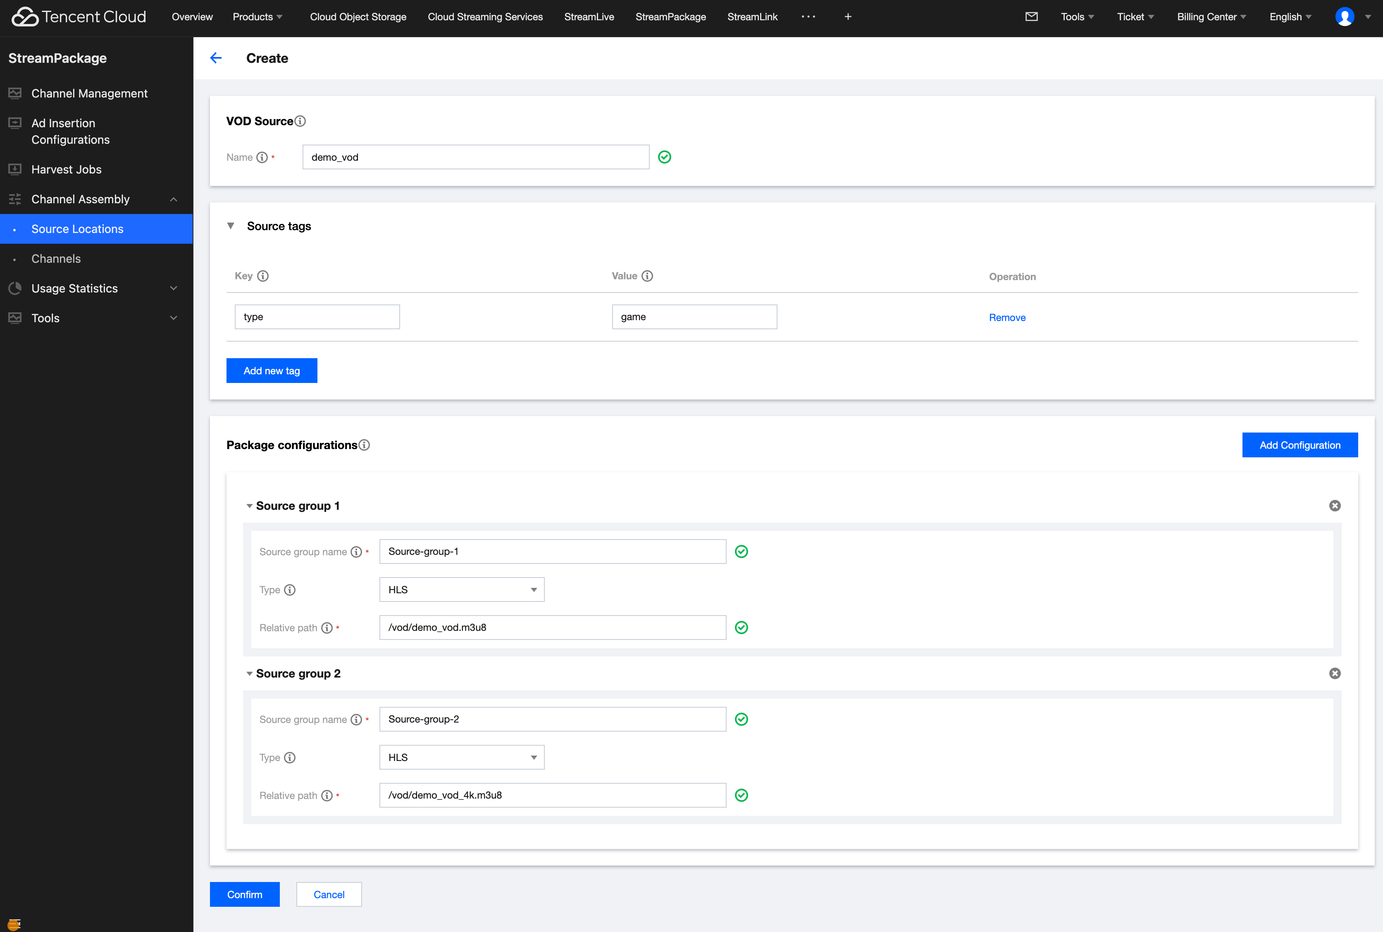
Task: Click the back arrow next to Create
Action: (x=216, y=58)
